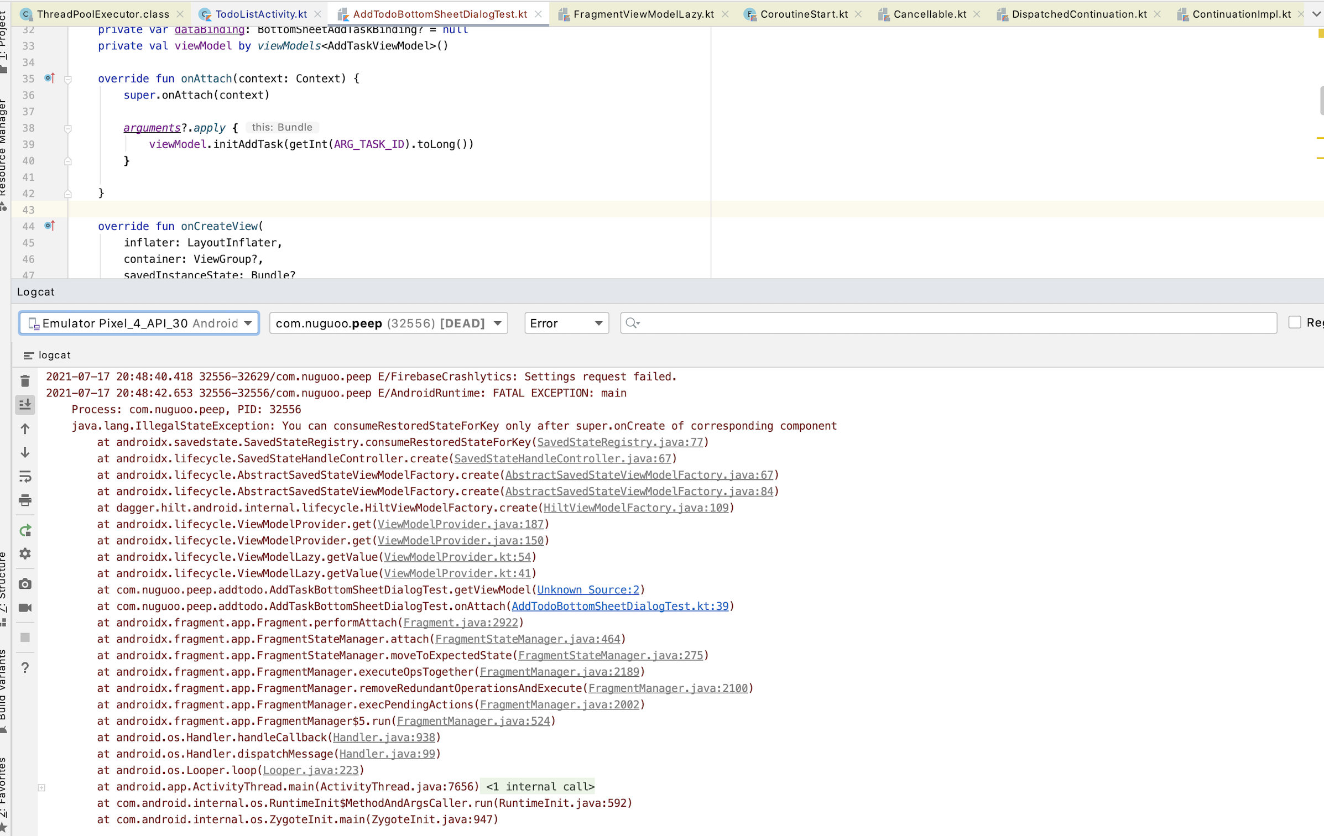Start screen recording with the video icon

25,608
